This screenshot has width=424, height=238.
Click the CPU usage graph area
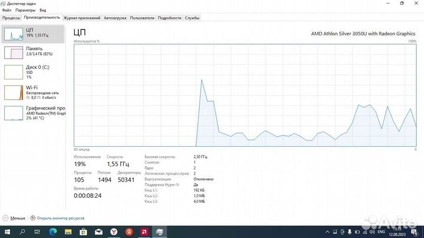(x=245, y=95)
